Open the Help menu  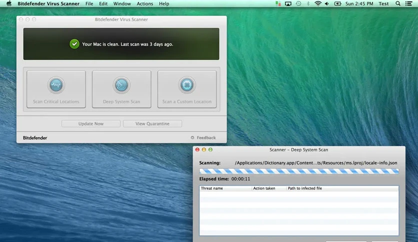point(164,3)
